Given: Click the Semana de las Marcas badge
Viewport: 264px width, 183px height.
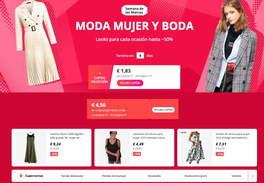Looking at the screenshot, I should (134, 11).
